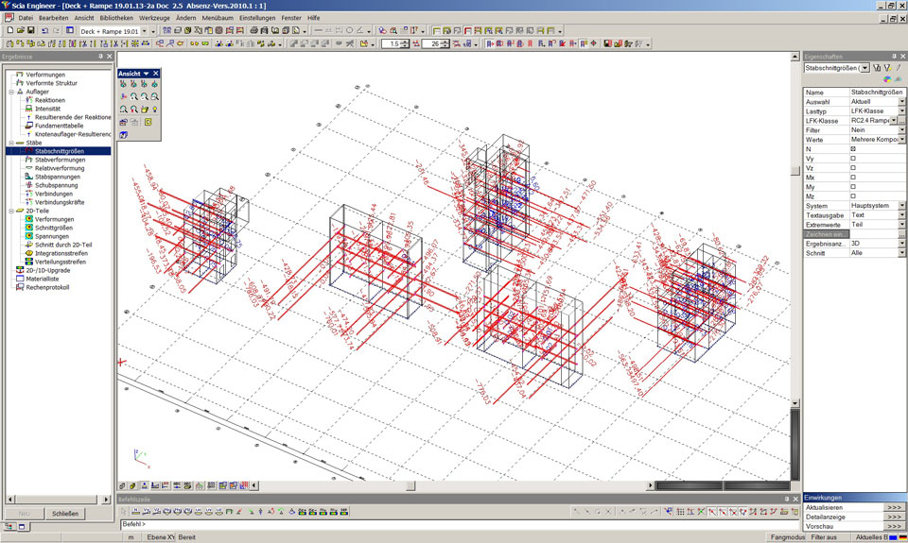908x543 pixels.
Task: Open the Lasttyp dropdown
Action: pyautogui.click(x=901, y=111)
